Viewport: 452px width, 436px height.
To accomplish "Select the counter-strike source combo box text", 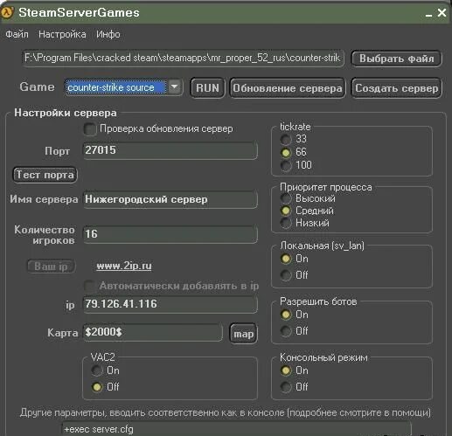I will pyautogui.click(x=116, y=87).
